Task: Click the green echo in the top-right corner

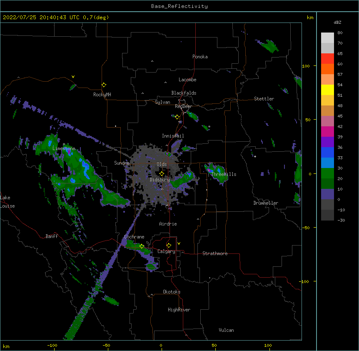Action: (x=268, y=45)
